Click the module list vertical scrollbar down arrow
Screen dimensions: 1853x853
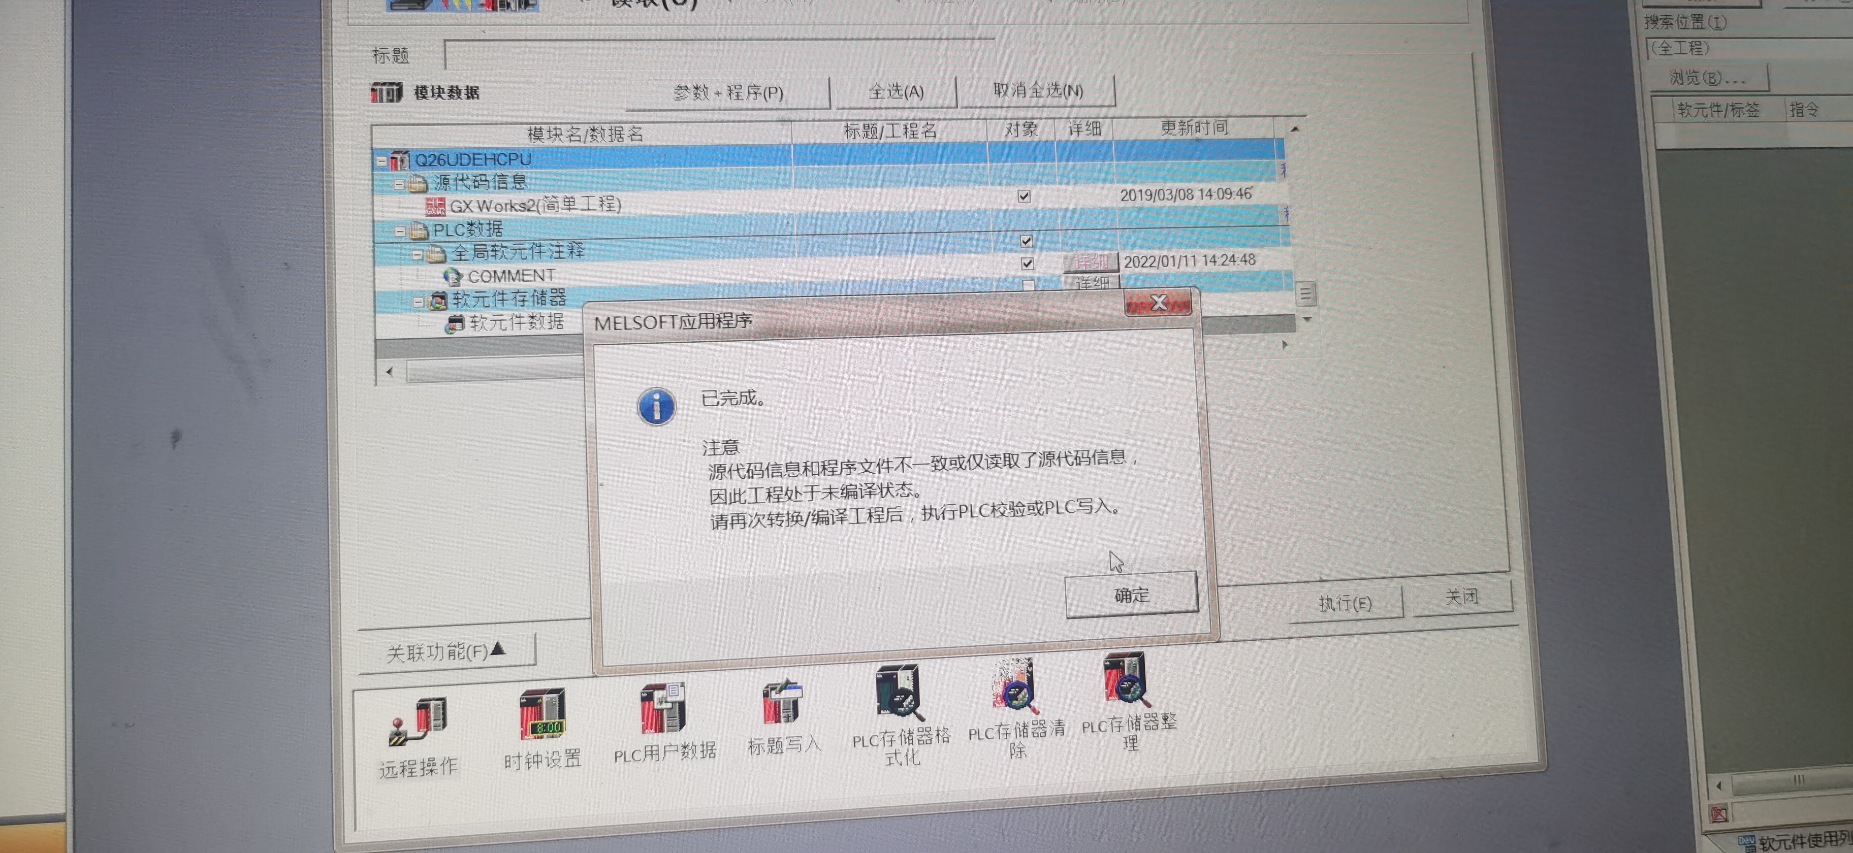pyautogui.click(x=1307, y=319)
